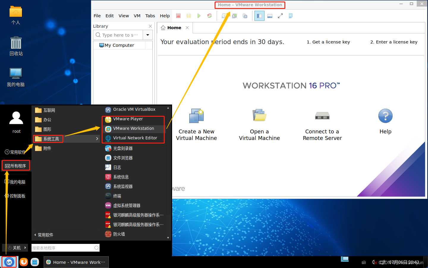The image size is (428, 268).
Task: Open the Edit menu
Action: (110, 16)
